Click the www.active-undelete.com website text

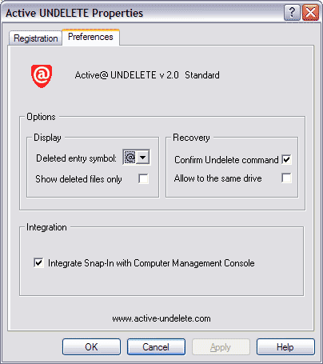(161, 318)
